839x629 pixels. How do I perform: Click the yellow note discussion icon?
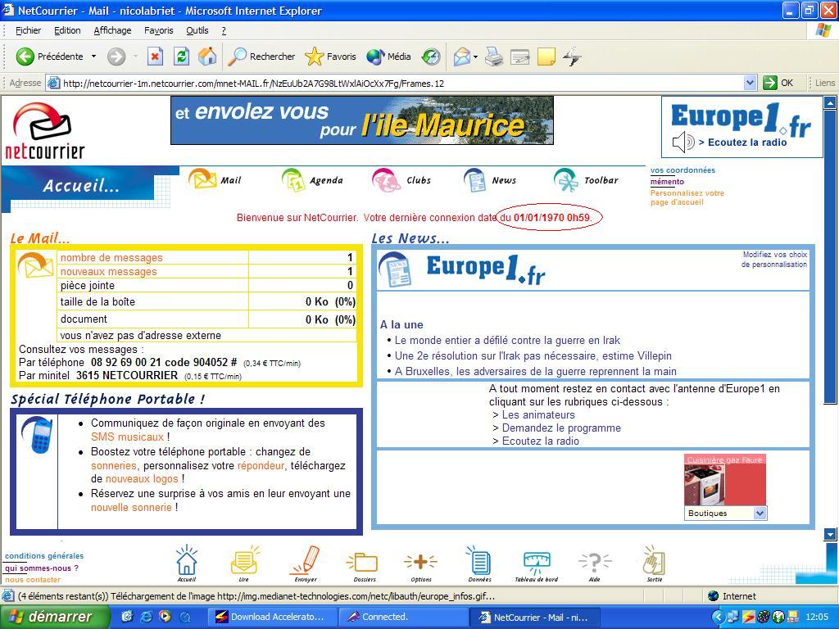(546, 57)
